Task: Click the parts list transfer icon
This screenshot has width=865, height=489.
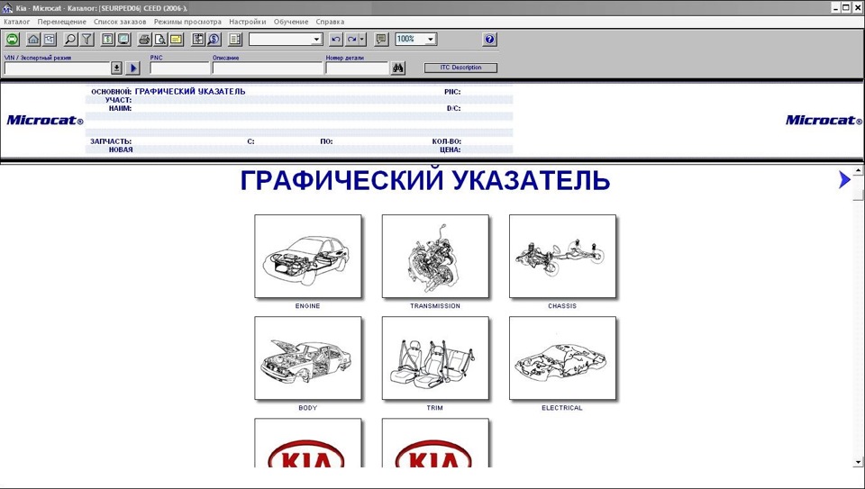Action: click(x=198, y=39)
